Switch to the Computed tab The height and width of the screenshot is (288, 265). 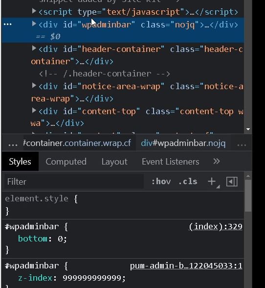click(x=66, y=162)
